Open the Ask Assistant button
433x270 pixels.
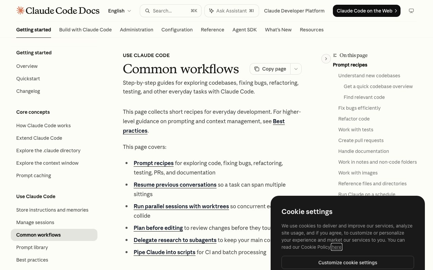point(232,11)
